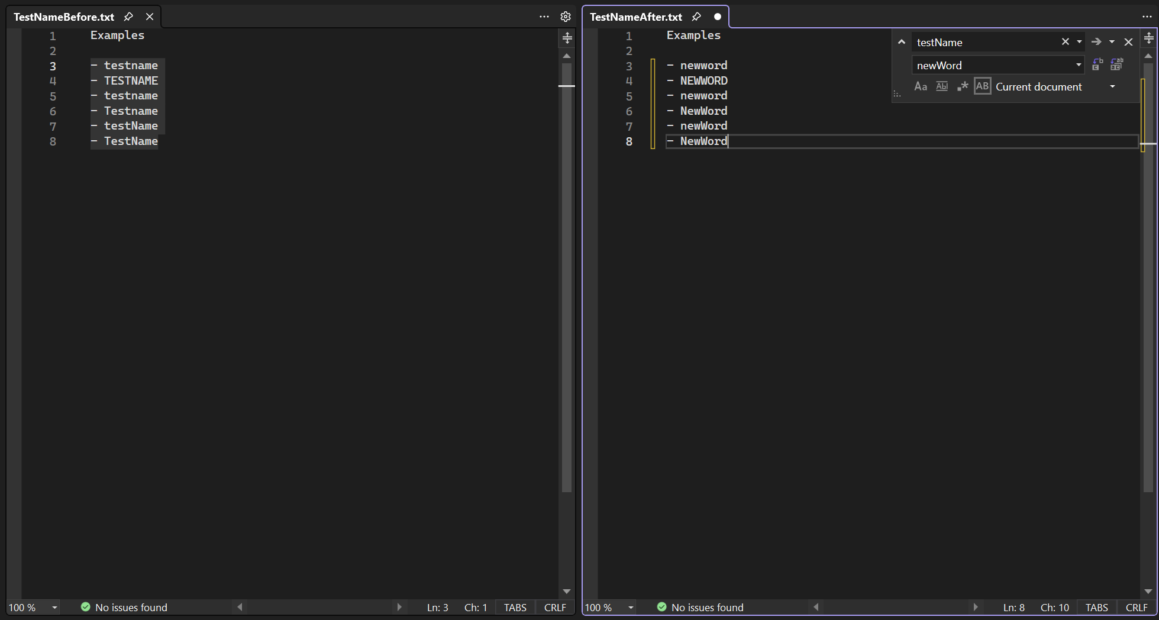Image resolution: width=1159 pixels, height=620 pixels.
Task: Click CRLF line ending in right pane
Action: click(x=1136, y=608)
